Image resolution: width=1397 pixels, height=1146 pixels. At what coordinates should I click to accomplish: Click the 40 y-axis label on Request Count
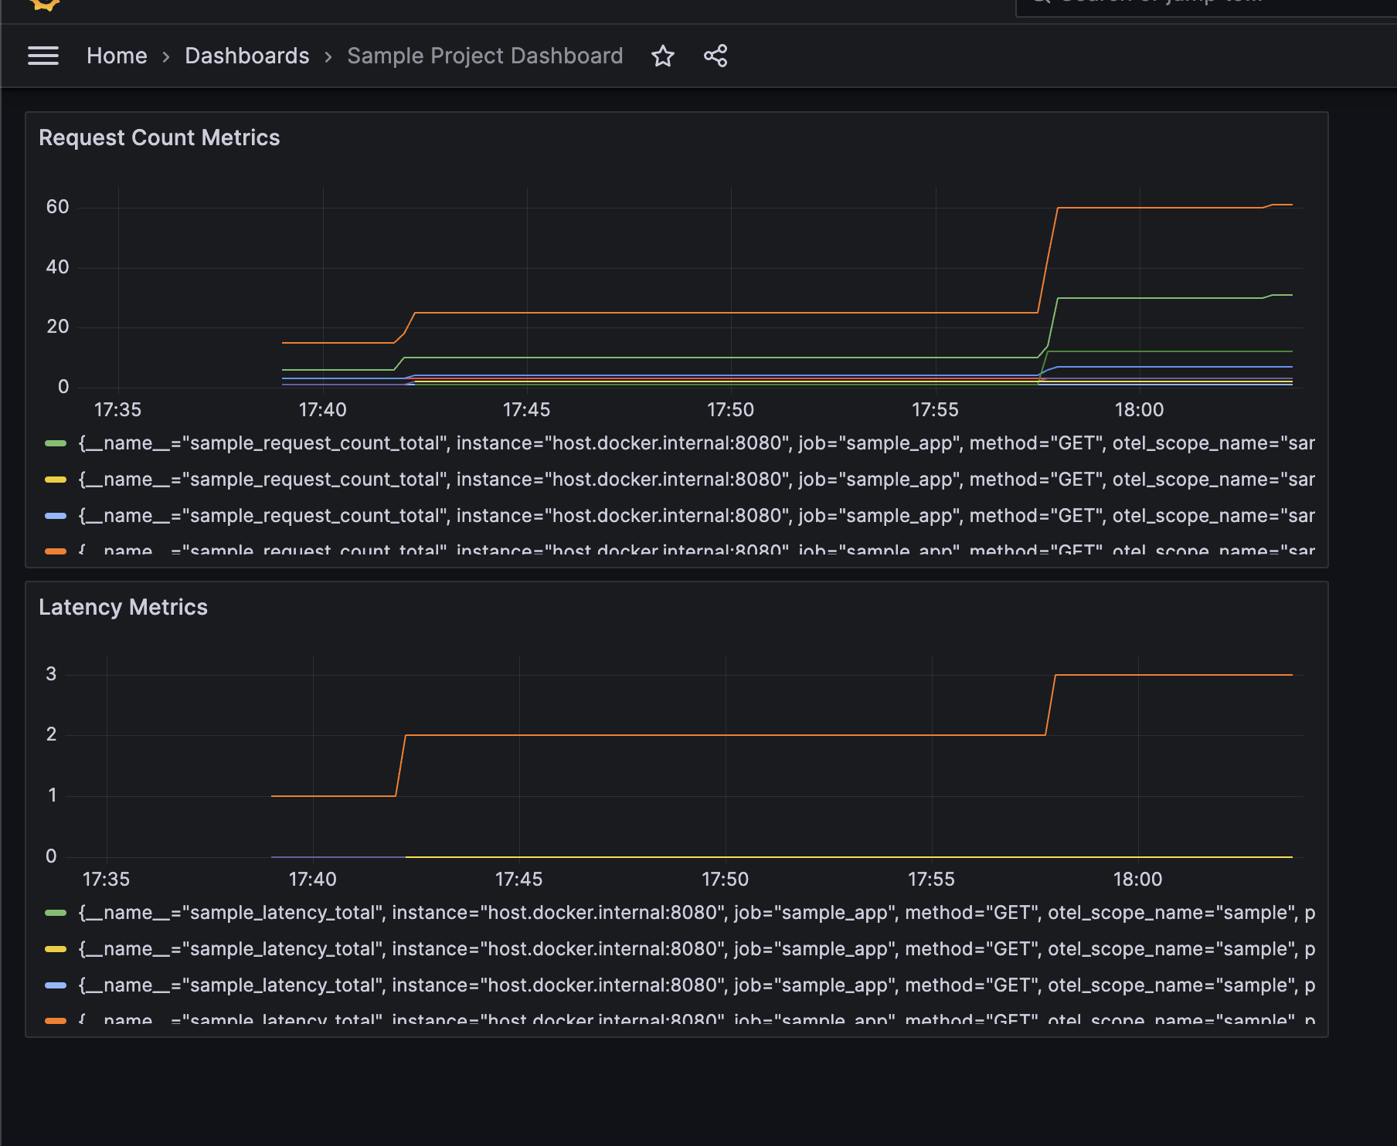coord(58,267)
